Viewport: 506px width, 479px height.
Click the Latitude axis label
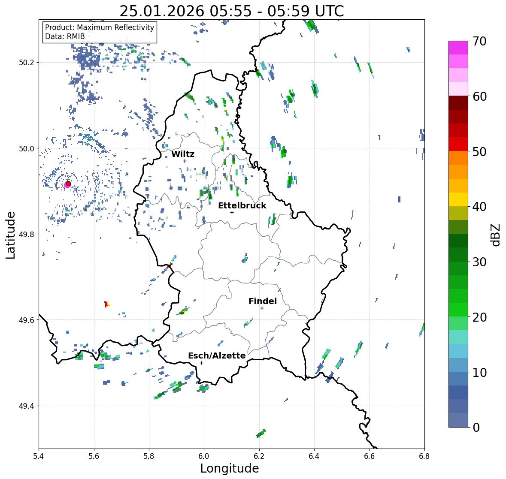10,235
